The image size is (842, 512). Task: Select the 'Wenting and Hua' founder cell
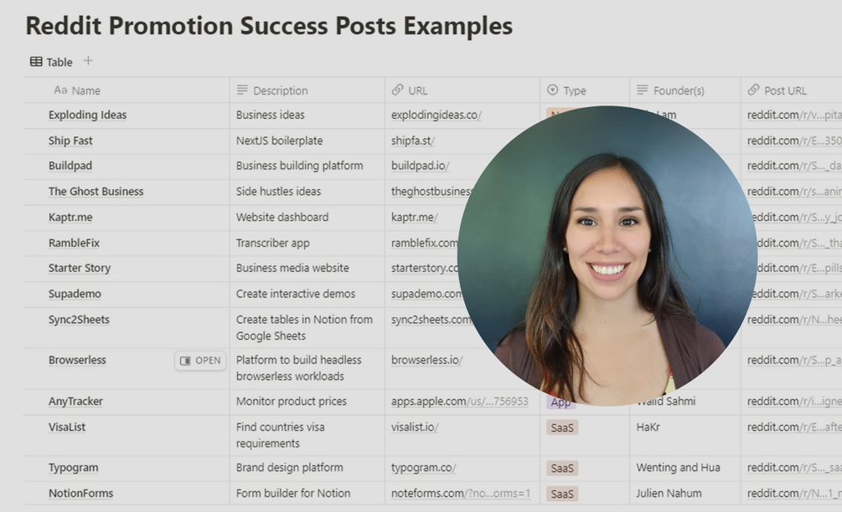click(x=685, y=468)
